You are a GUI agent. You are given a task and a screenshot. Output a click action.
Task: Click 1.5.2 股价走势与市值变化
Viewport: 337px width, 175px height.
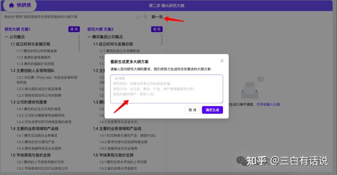pos(118,168)
